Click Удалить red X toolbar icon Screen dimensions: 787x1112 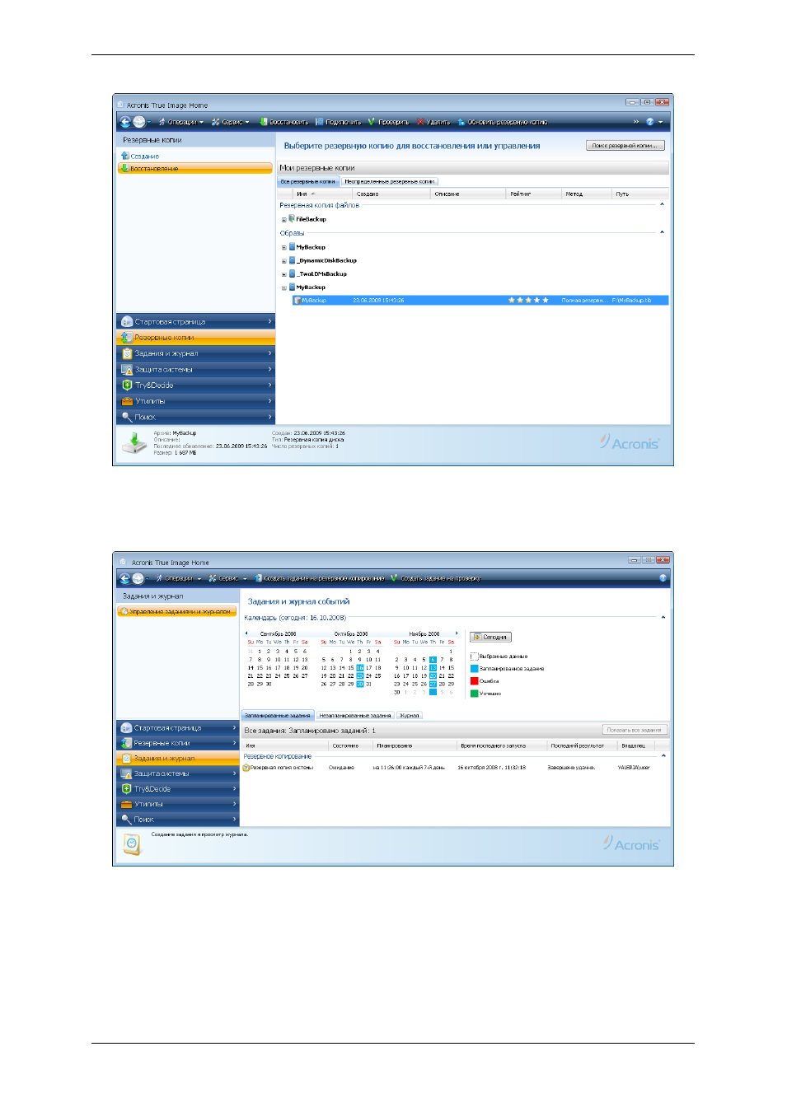420,122
